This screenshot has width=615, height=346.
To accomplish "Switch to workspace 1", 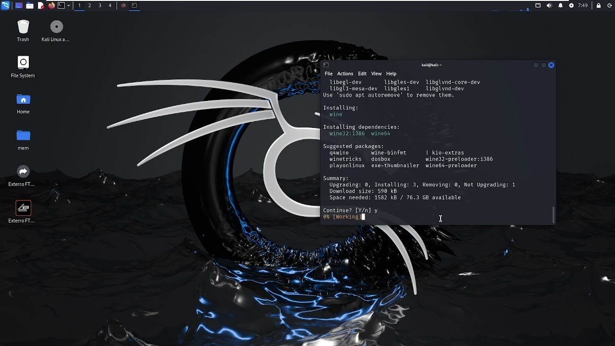I will coord(79,5).
